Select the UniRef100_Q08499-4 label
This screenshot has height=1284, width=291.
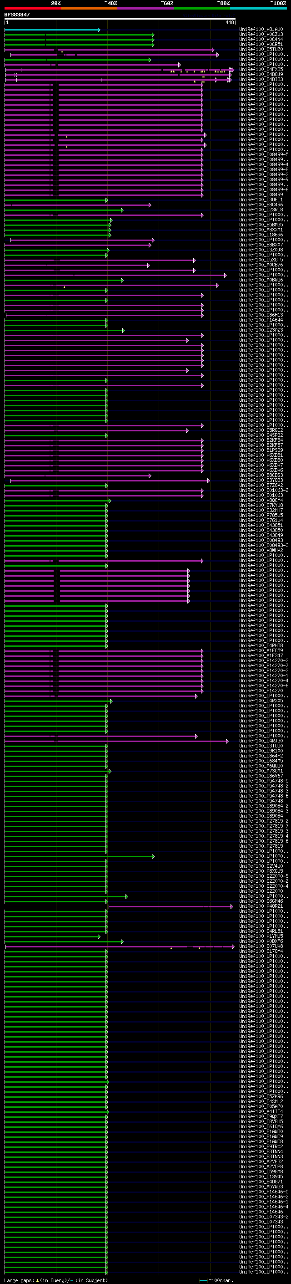tap(264, 164)
